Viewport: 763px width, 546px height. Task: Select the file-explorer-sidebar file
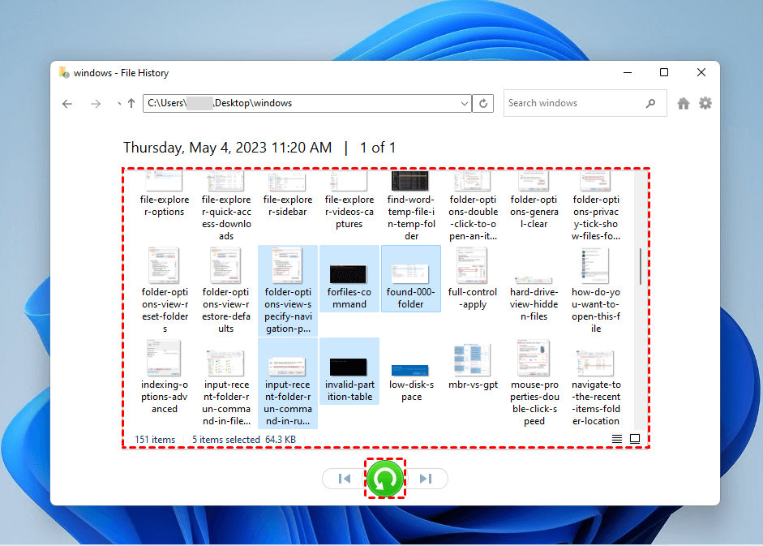click(x=288, y=194)
